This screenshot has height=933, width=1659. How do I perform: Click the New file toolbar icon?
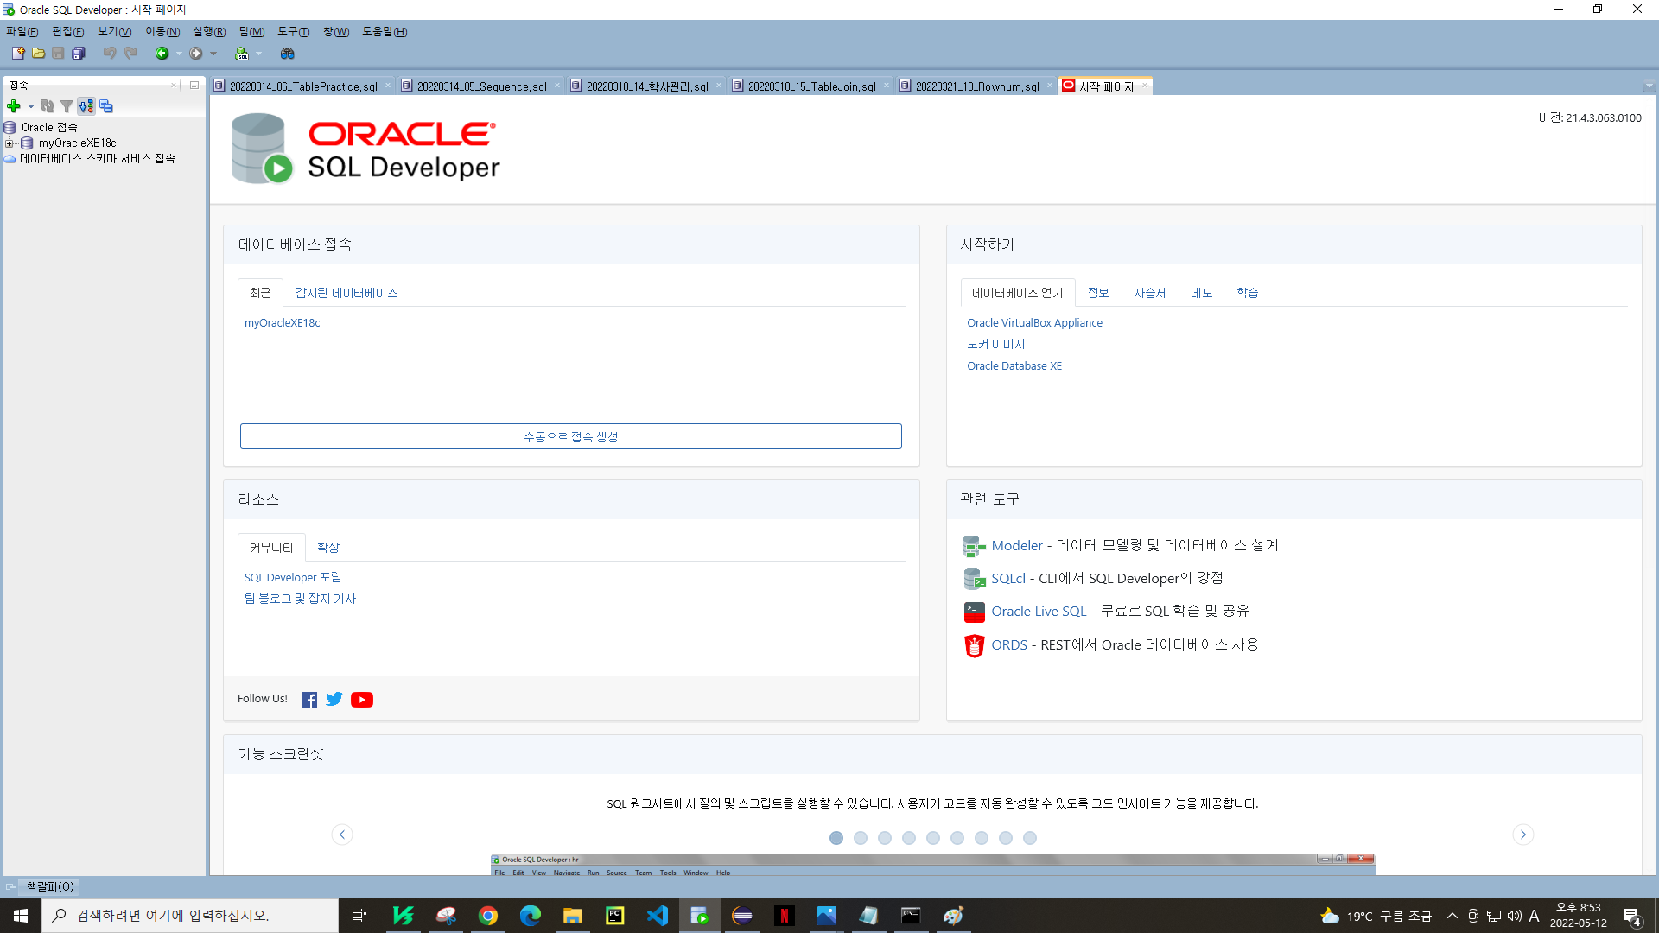(17, 54)
